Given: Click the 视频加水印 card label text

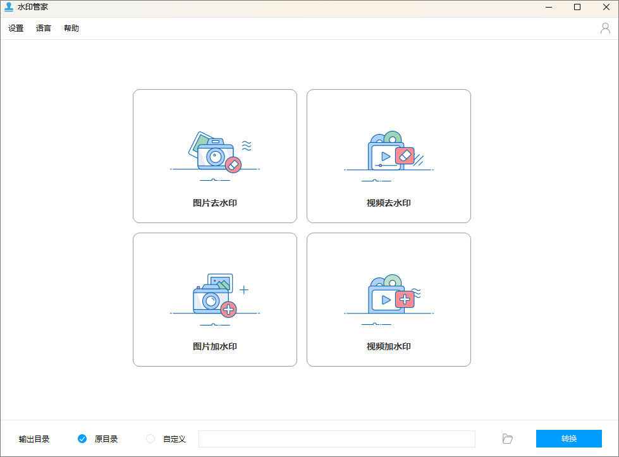Looking at the screenshot, I should point(388,346).
